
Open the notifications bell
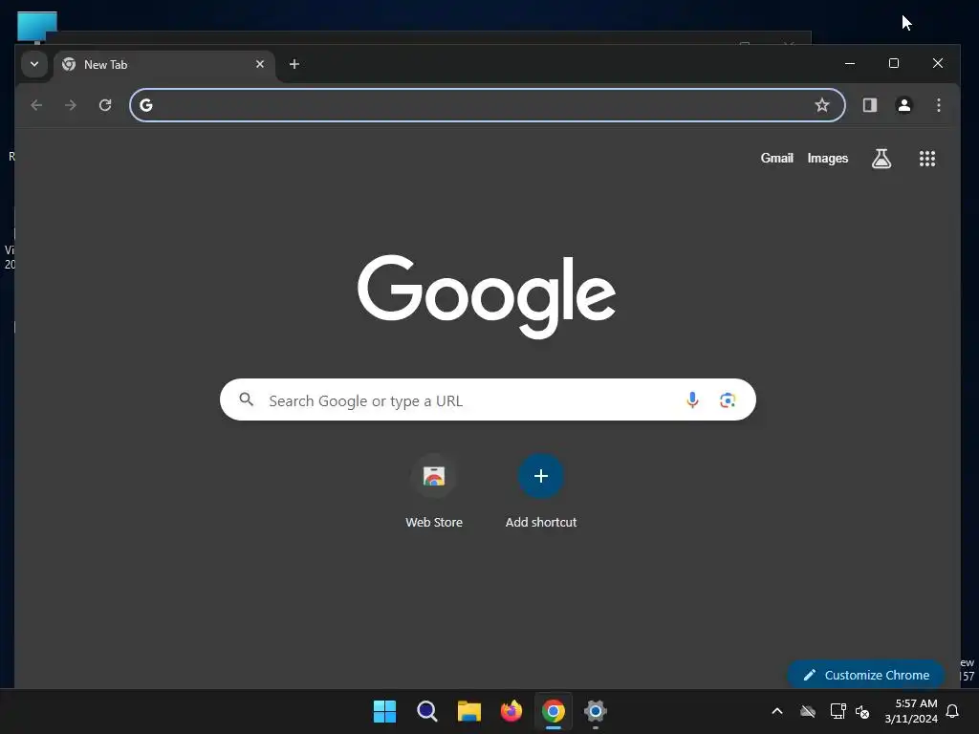click(953, 711)
